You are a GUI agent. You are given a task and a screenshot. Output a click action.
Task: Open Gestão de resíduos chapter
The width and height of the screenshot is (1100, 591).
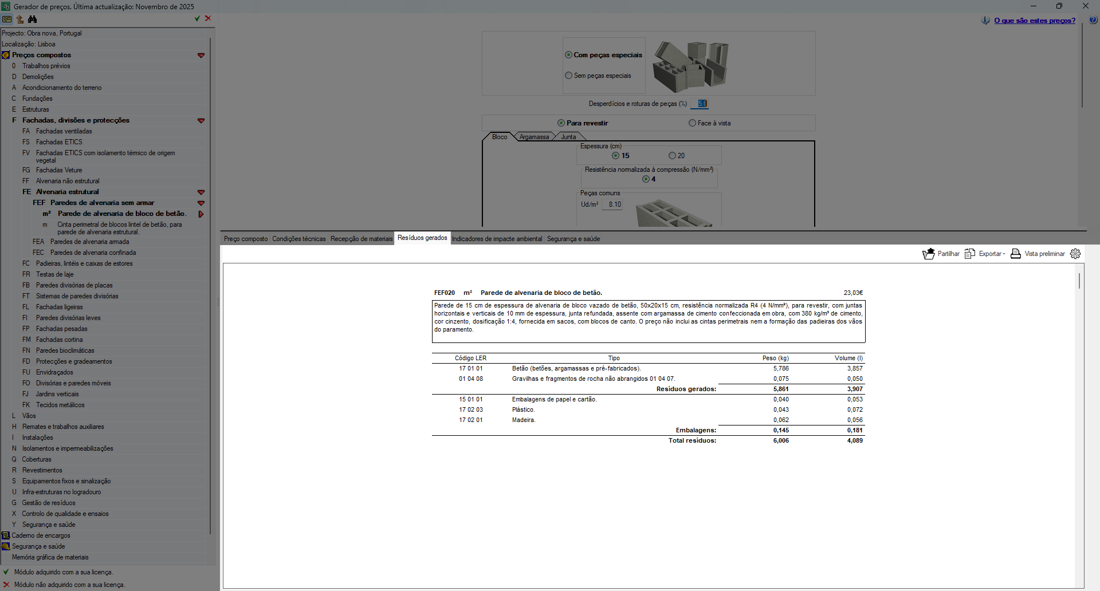click(48, 503)
